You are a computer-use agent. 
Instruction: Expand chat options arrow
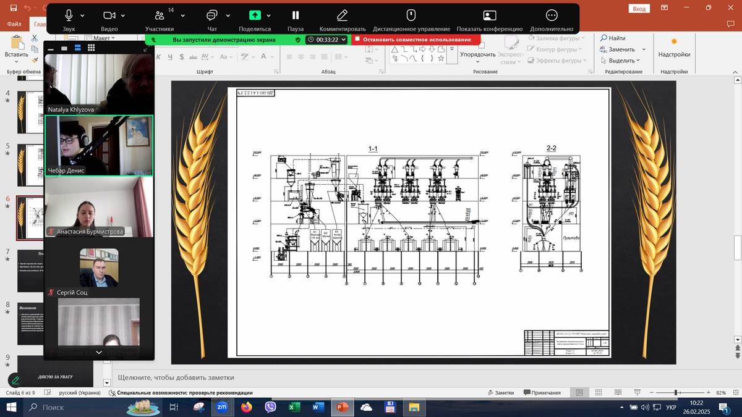click(x=228, y=15)
